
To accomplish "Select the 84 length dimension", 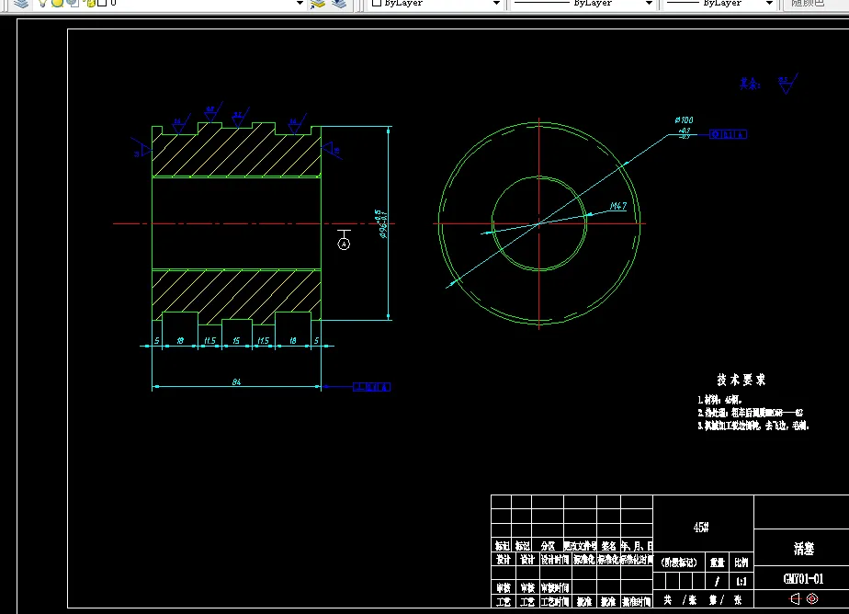I will click(x=236, y=381).
